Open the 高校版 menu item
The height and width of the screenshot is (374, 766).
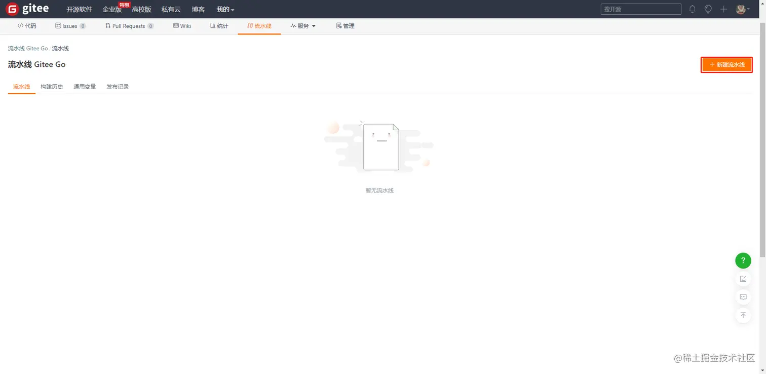(x=141, y=9)
